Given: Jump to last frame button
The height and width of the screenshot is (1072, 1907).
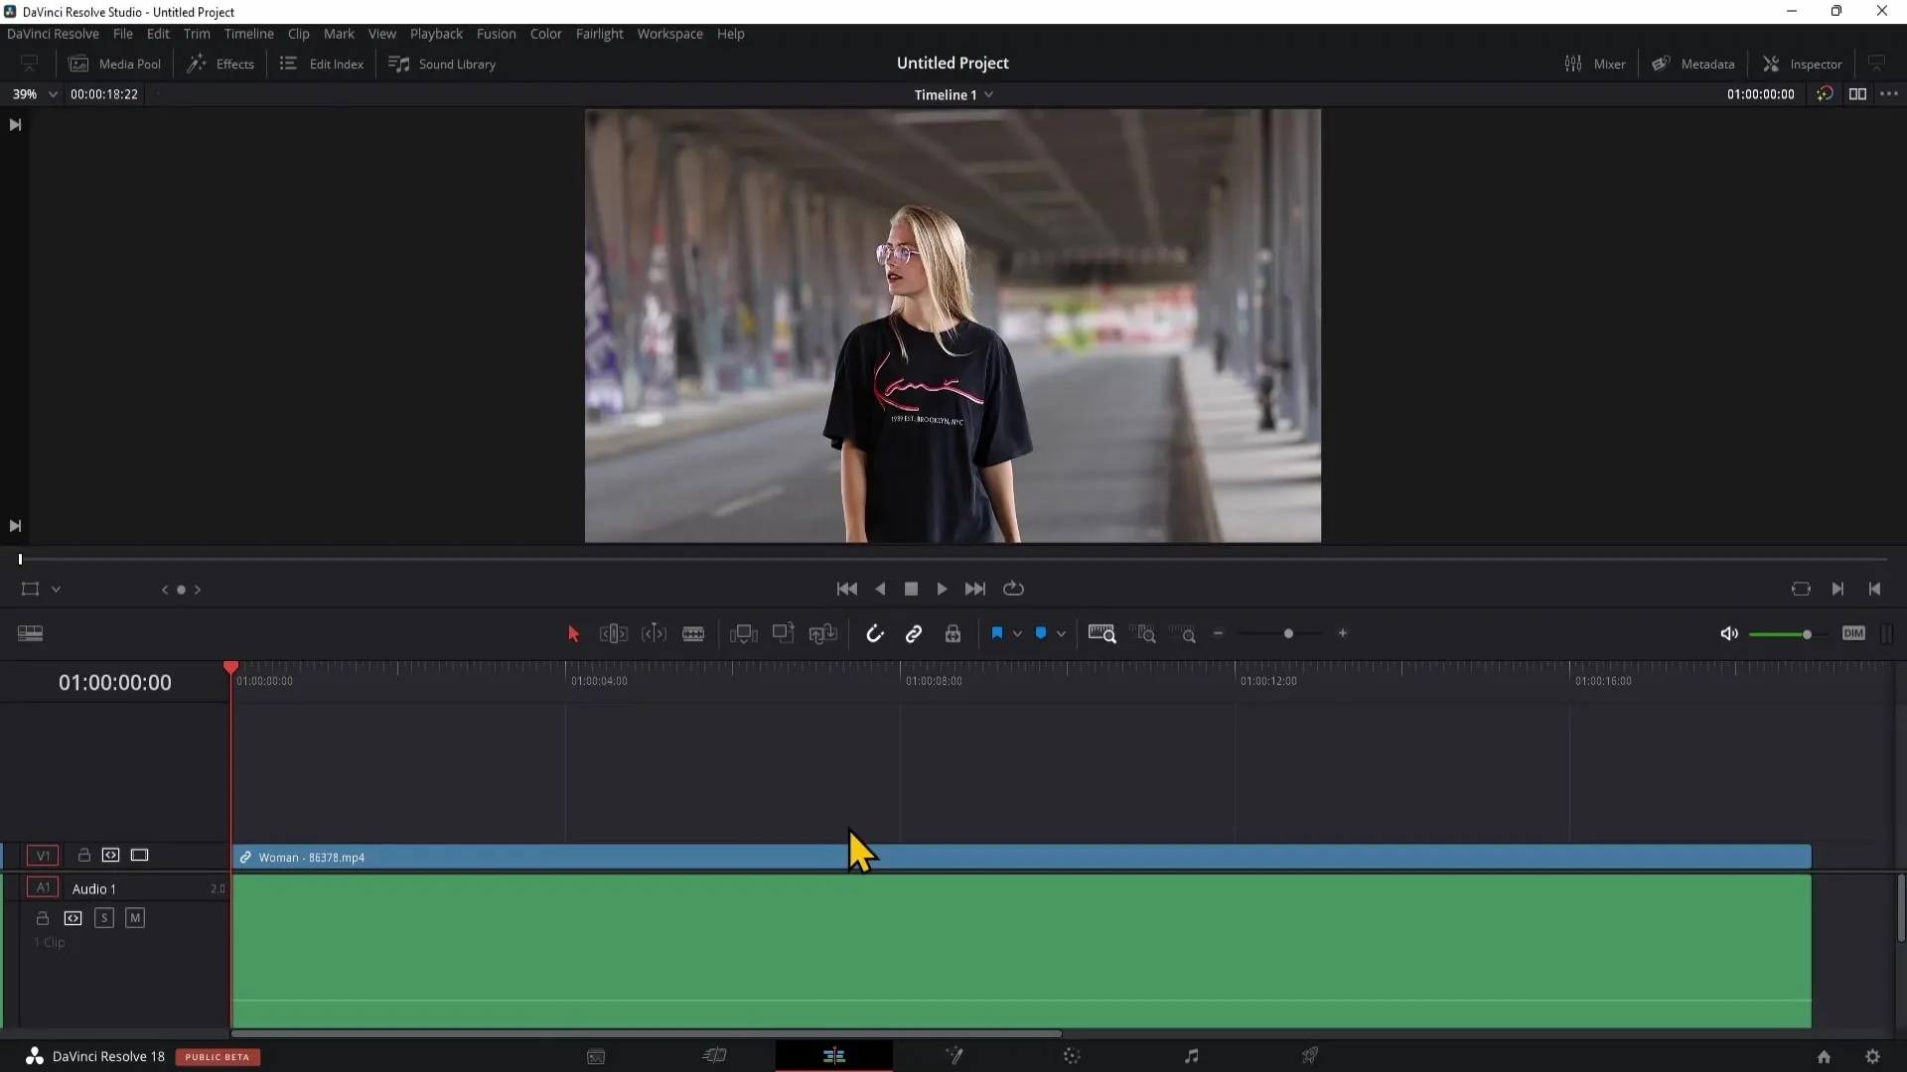Looking at the screenshot, I should pyautogui.click(x=975, y=589).
